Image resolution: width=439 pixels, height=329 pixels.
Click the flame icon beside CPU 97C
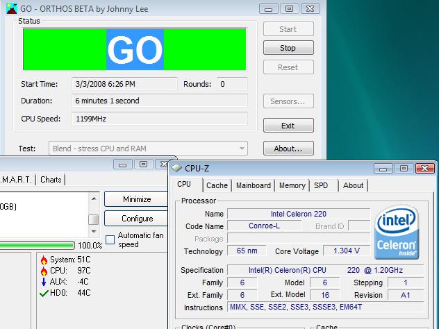click(x=44, y=271)
